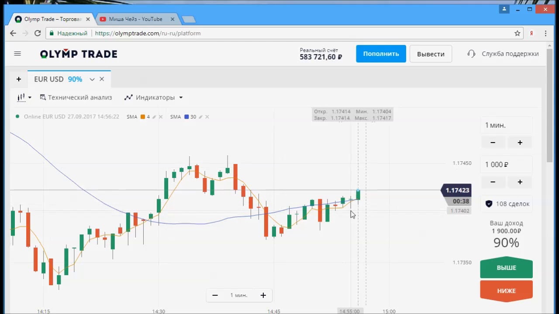Click the blue SMA 30 color swatch
The image size is (559, 314).
point(186,117)
